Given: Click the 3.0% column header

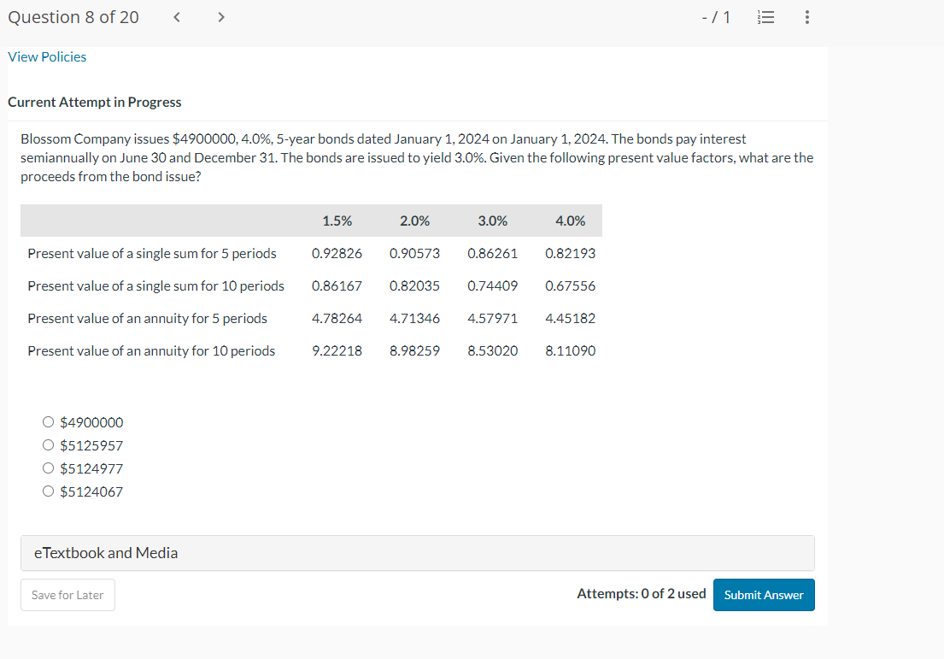Looking at the screenshot, I should (x=492, y=221).
